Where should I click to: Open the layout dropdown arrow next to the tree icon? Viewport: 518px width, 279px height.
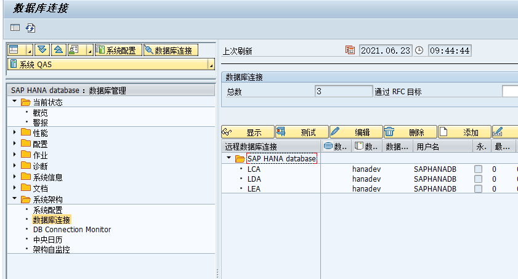tap(29, 50)
